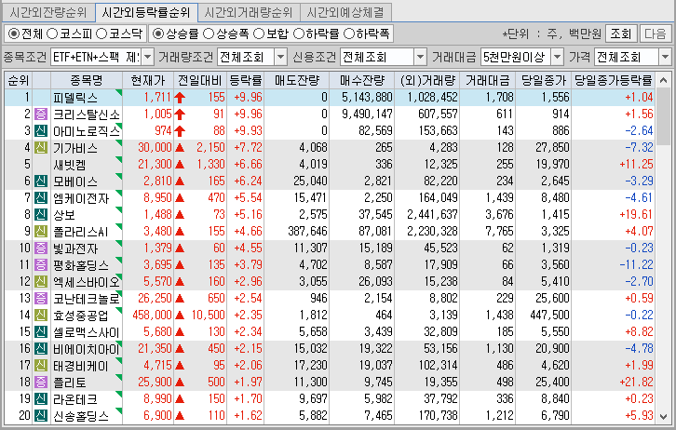Click up triangle on 기가비스 row
676x430 pixels.
180,148
